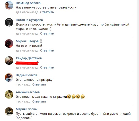Open timestamp 'два часа назад' on Хайдар Дастанов's comment
The image size is (139, 121).
[27, 67]
